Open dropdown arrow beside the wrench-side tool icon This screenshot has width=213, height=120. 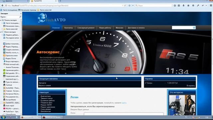206,6
